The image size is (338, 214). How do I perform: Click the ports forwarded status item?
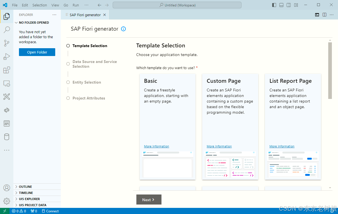click(x=34, y=211)
